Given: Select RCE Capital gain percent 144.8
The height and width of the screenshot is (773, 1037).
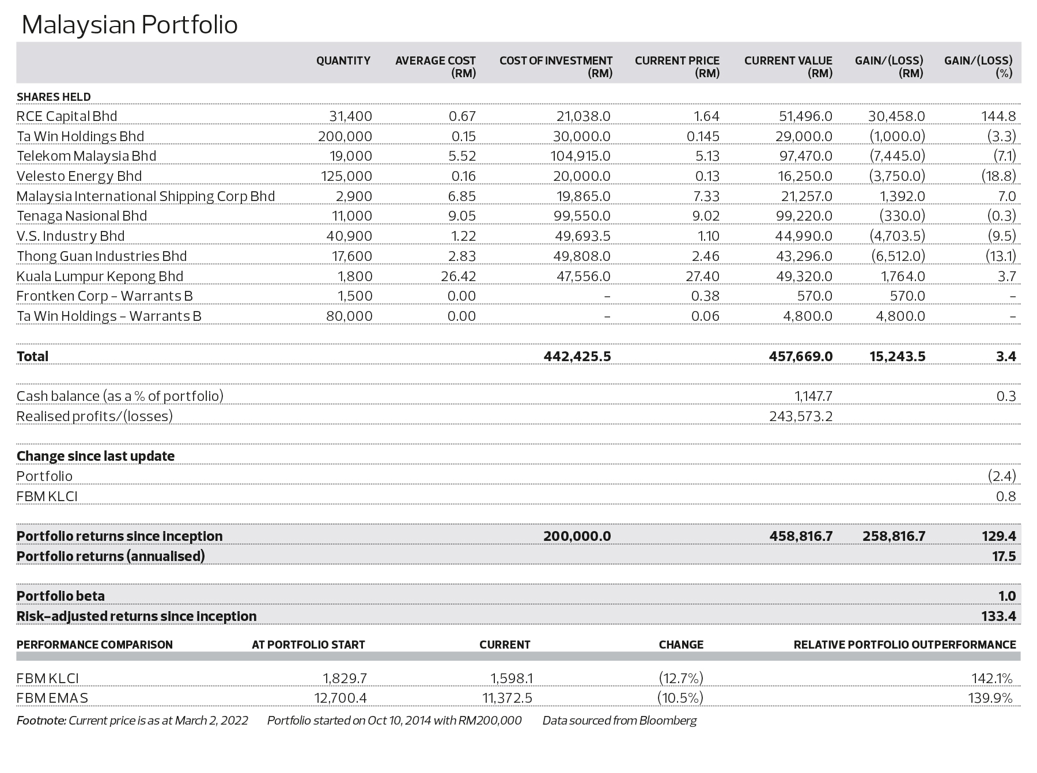Looking at the screenshot, I should (x=999, y=116).
